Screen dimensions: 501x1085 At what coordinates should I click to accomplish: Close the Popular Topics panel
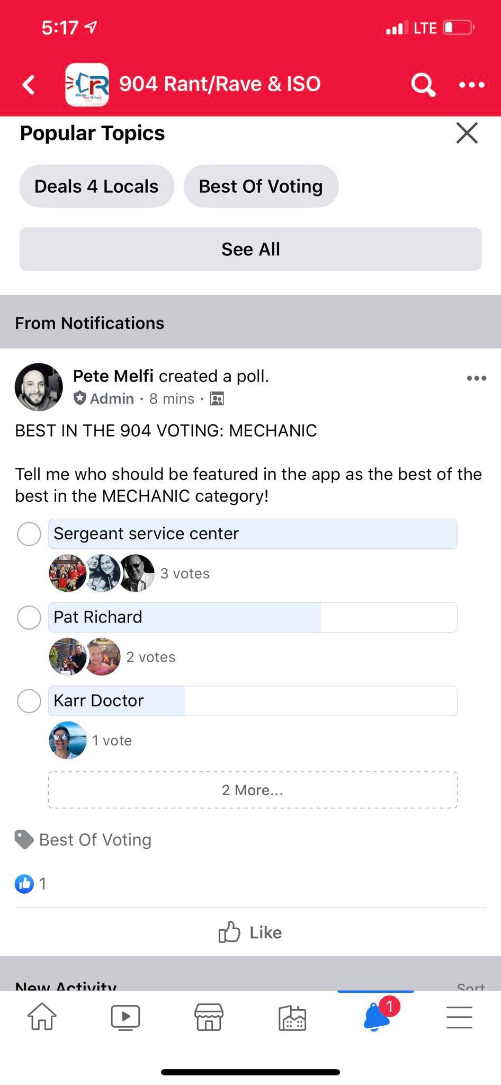[x=467, y=133]
